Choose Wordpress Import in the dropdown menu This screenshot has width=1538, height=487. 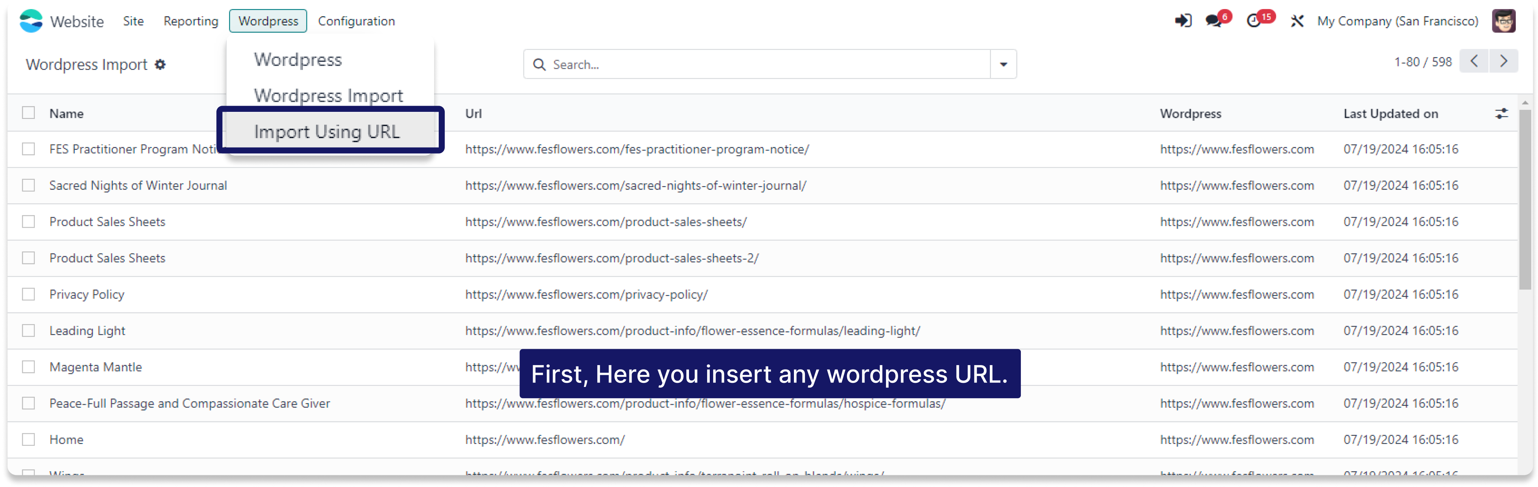[328, 96]
